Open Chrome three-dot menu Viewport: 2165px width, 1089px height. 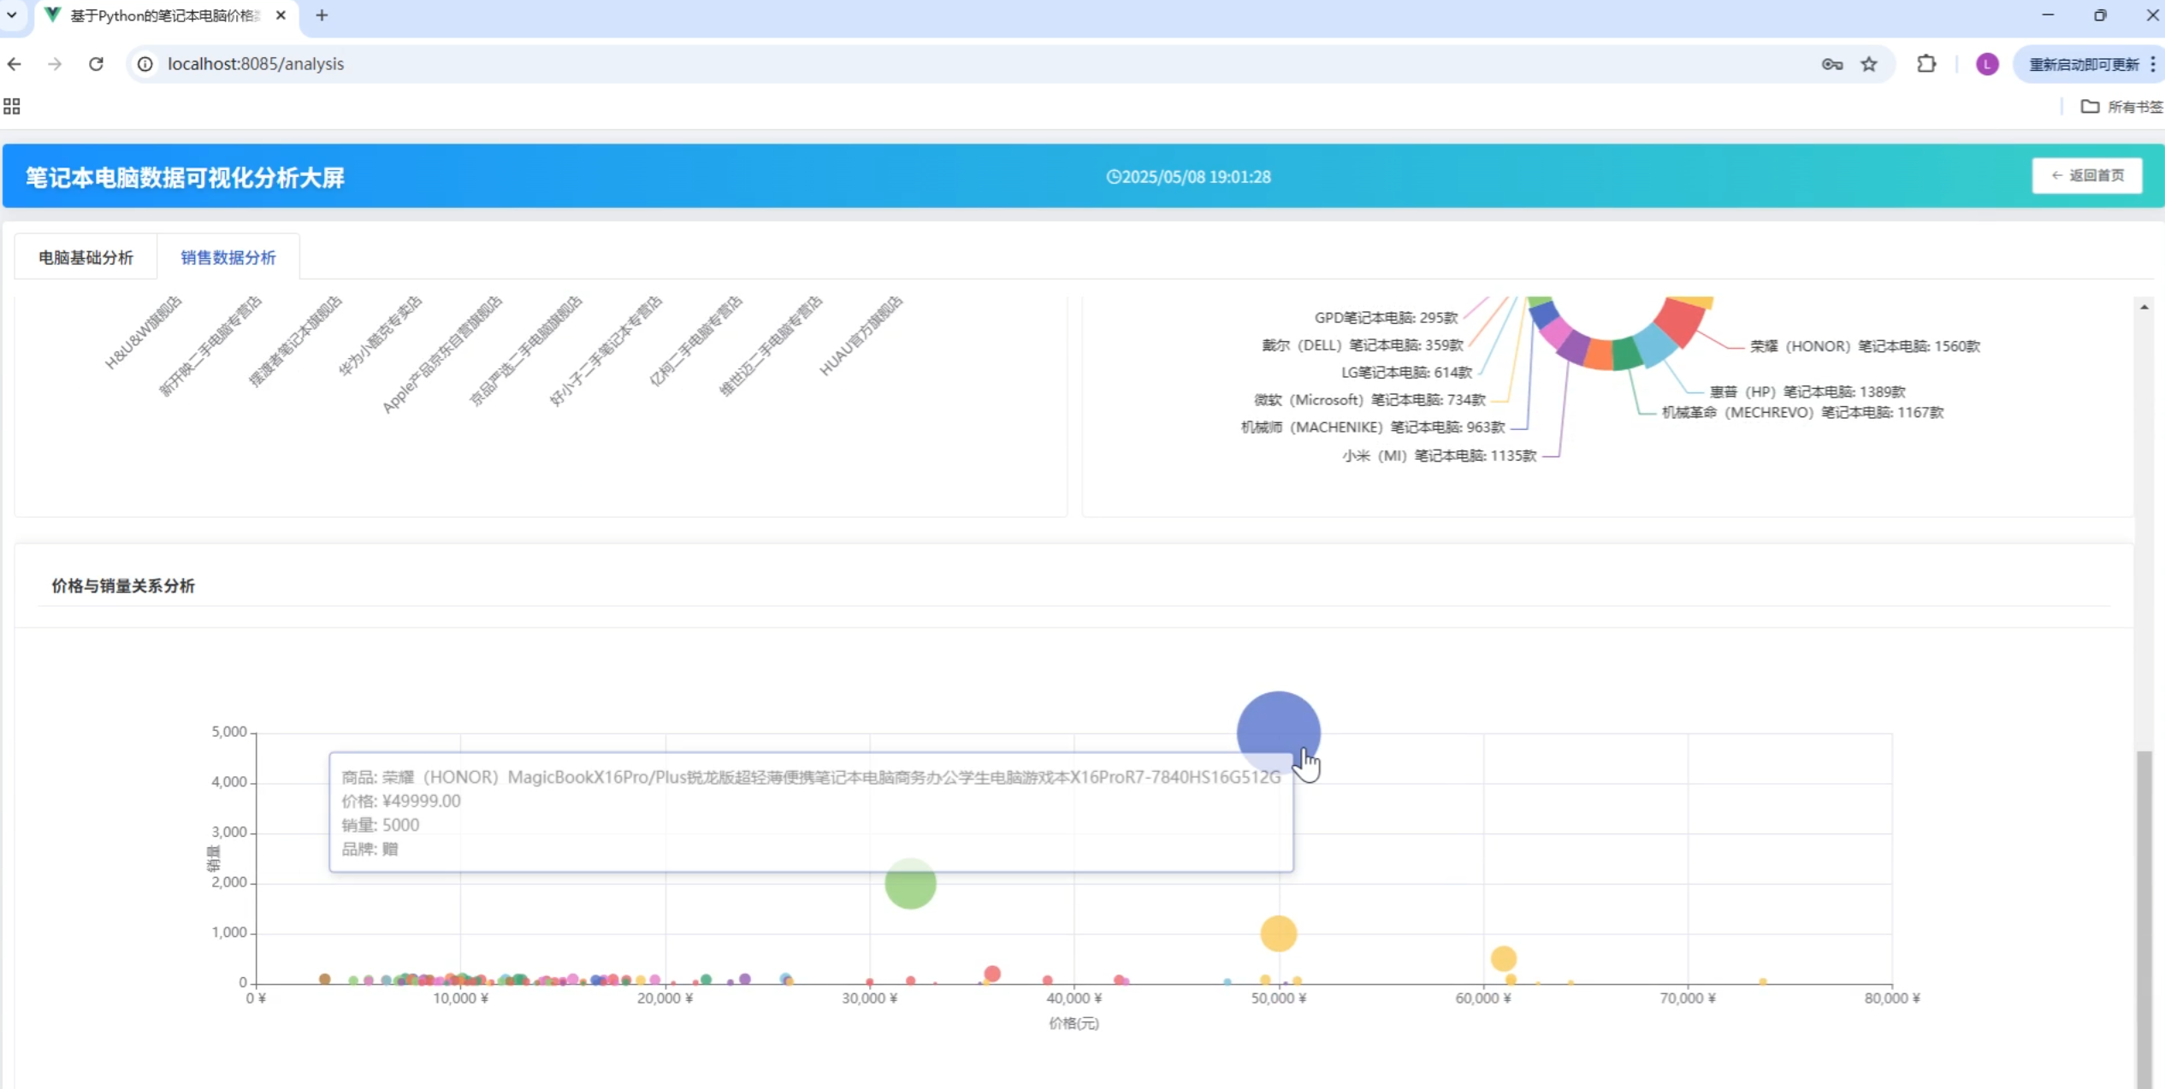click(x=2153, y=64)
